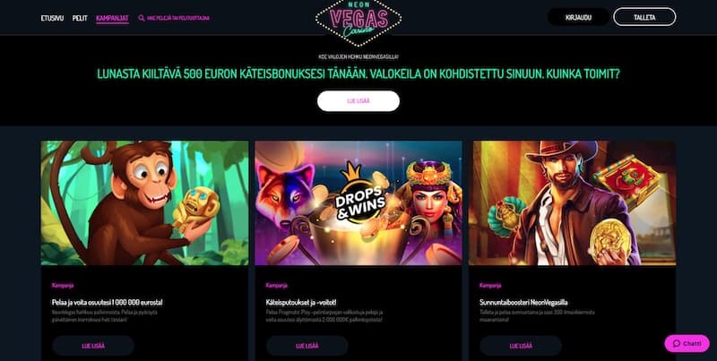Open the 'Pelaa ja voita osuutesi' title

(x=107, y=302)
